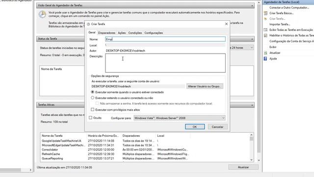Click 'Conectar a Outro Computador...' action
This screenshot has height=177, width=314.
point(289,8)
